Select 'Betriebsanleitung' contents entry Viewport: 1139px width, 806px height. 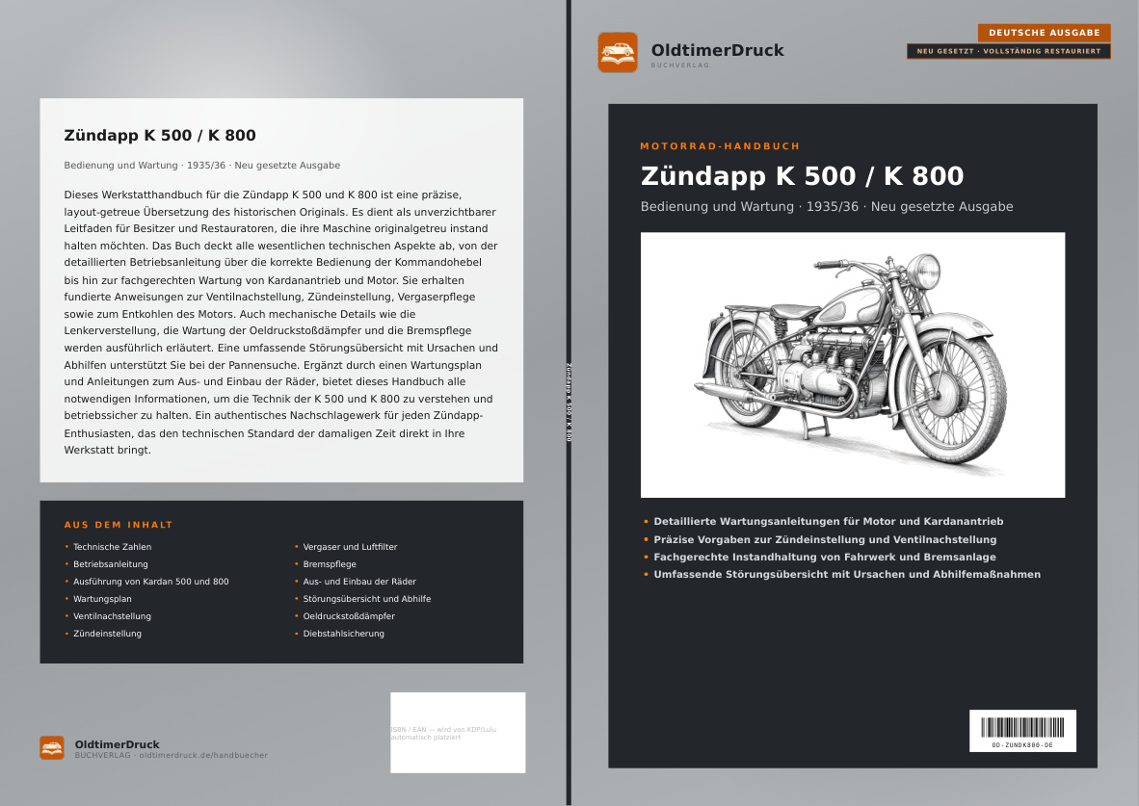pos(111,564)
